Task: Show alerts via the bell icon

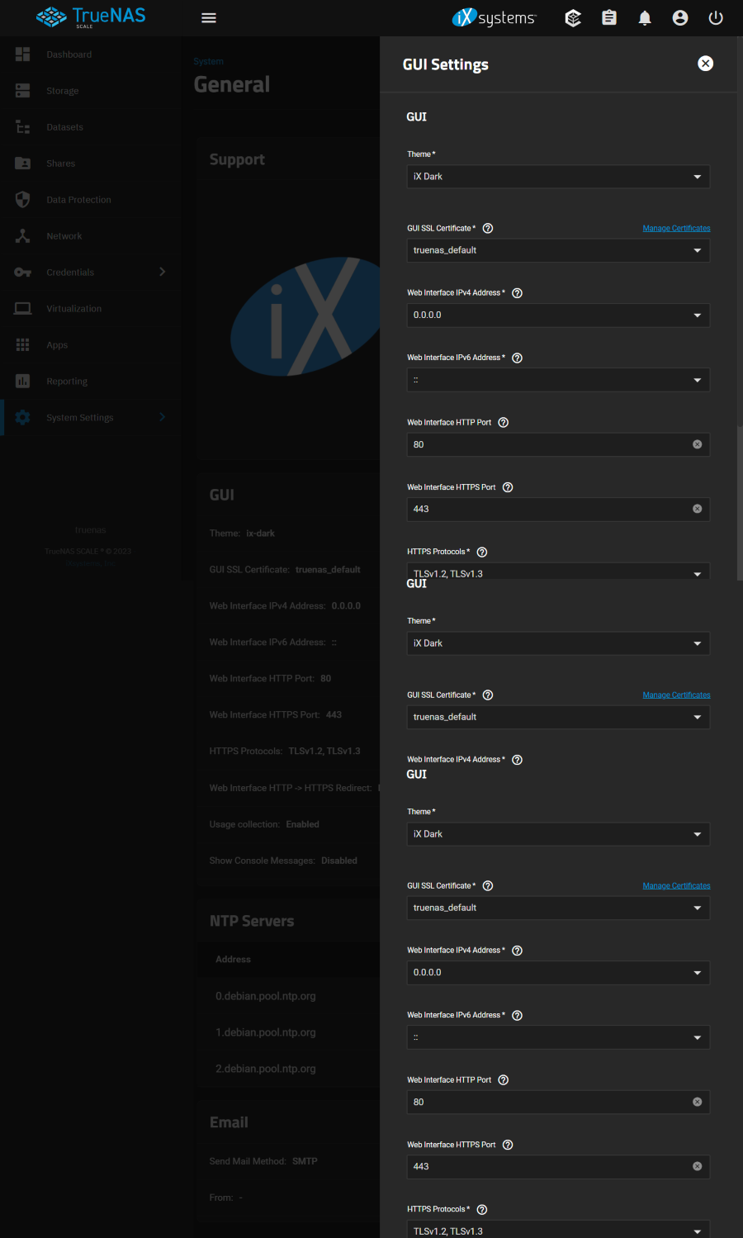Action: coord(645,17)
